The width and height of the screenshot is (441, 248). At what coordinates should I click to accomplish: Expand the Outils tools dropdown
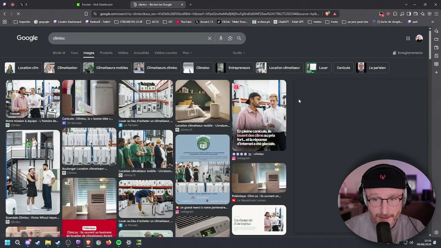pyautogui.click(x=239, y=53)
